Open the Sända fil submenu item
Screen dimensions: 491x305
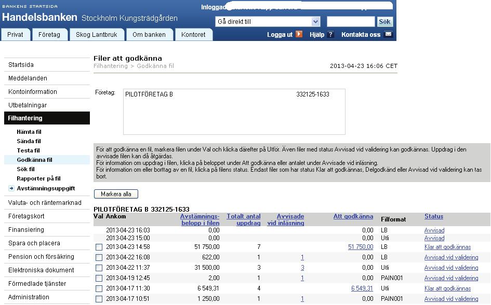[x=29, y=141]
